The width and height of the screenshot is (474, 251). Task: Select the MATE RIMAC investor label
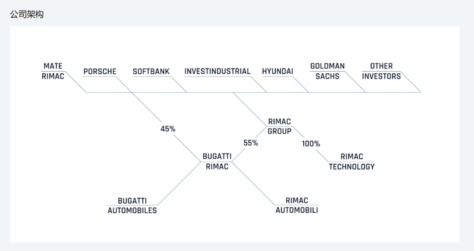pos(53,71)
